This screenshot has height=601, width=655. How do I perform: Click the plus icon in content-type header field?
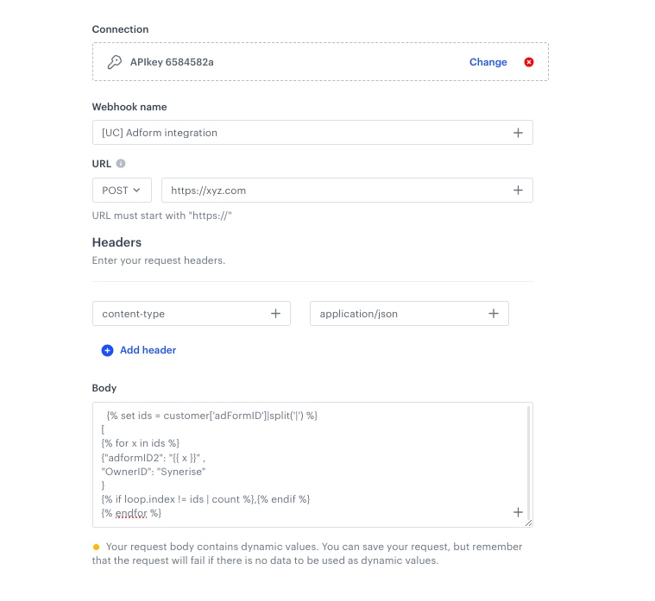point(275,314)
